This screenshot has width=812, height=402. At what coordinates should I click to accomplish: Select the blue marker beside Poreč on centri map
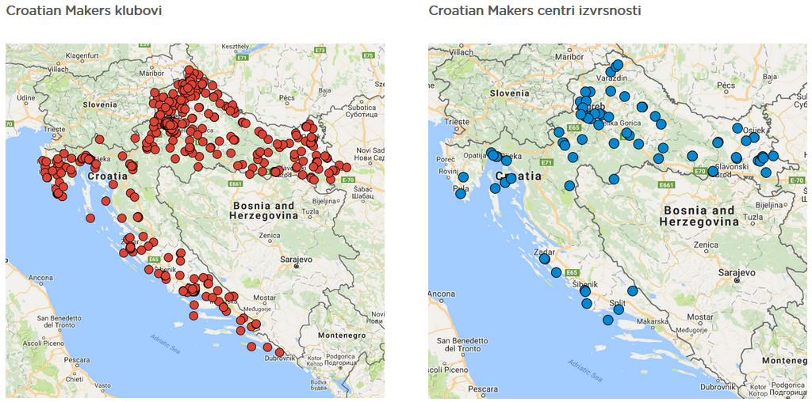coord(463,177)
